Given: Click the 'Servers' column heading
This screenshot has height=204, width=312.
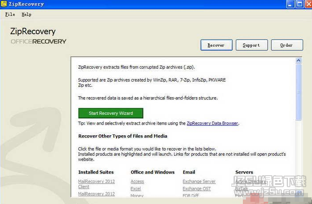Looking at the screenshot, I should coord(244,172).
